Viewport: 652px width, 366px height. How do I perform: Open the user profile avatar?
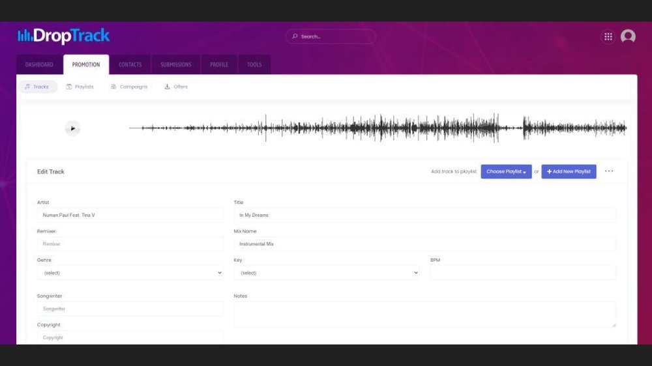point(628,36)
